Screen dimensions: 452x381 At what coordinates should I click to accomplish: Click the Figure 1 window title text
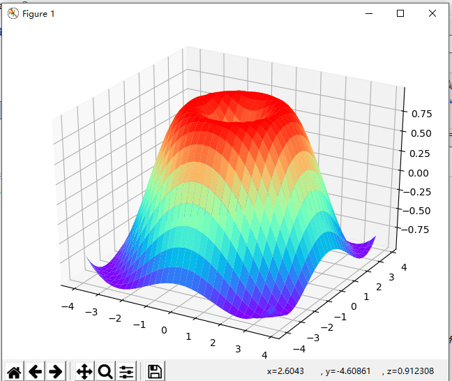(38, 14)
